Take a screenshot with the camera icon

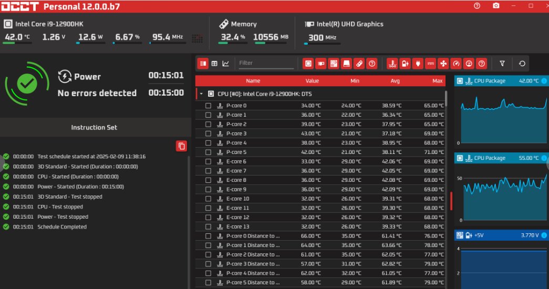click(496, 6)
